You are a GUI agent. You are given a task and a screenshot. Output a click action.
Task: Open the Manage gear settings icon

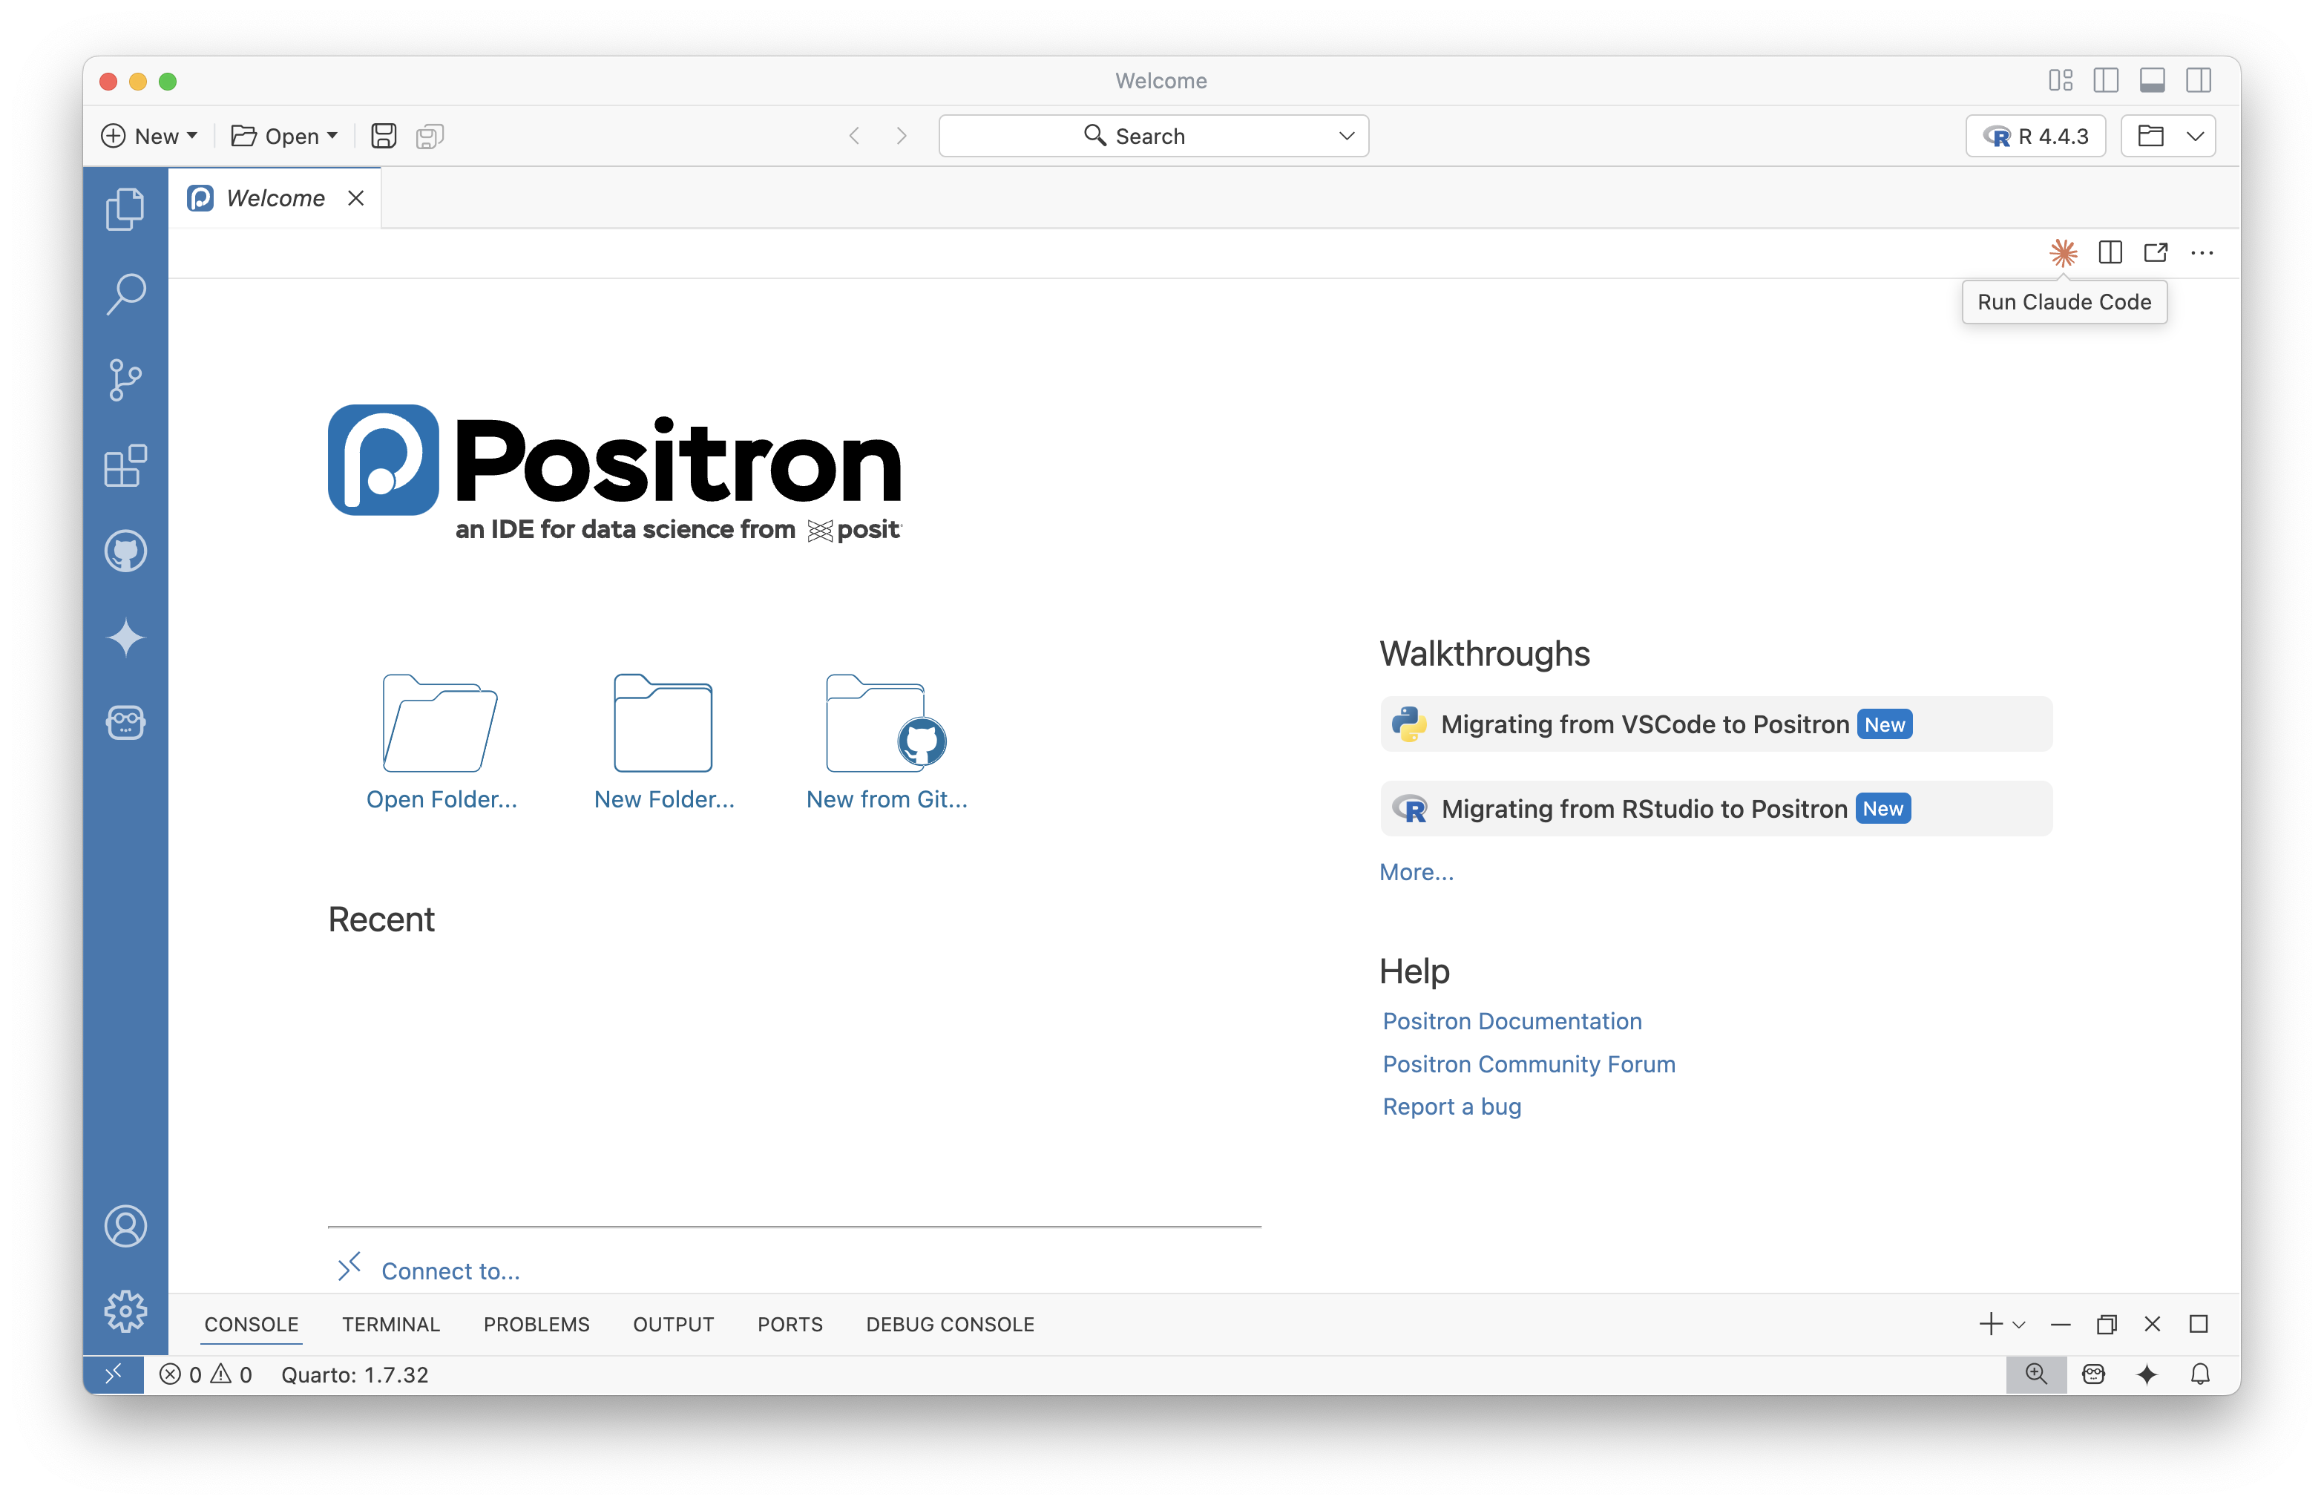coord(125,1311)
